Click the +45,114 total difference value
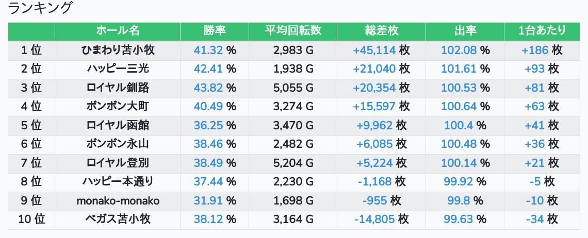588x238 pixels. pos(374,50)
